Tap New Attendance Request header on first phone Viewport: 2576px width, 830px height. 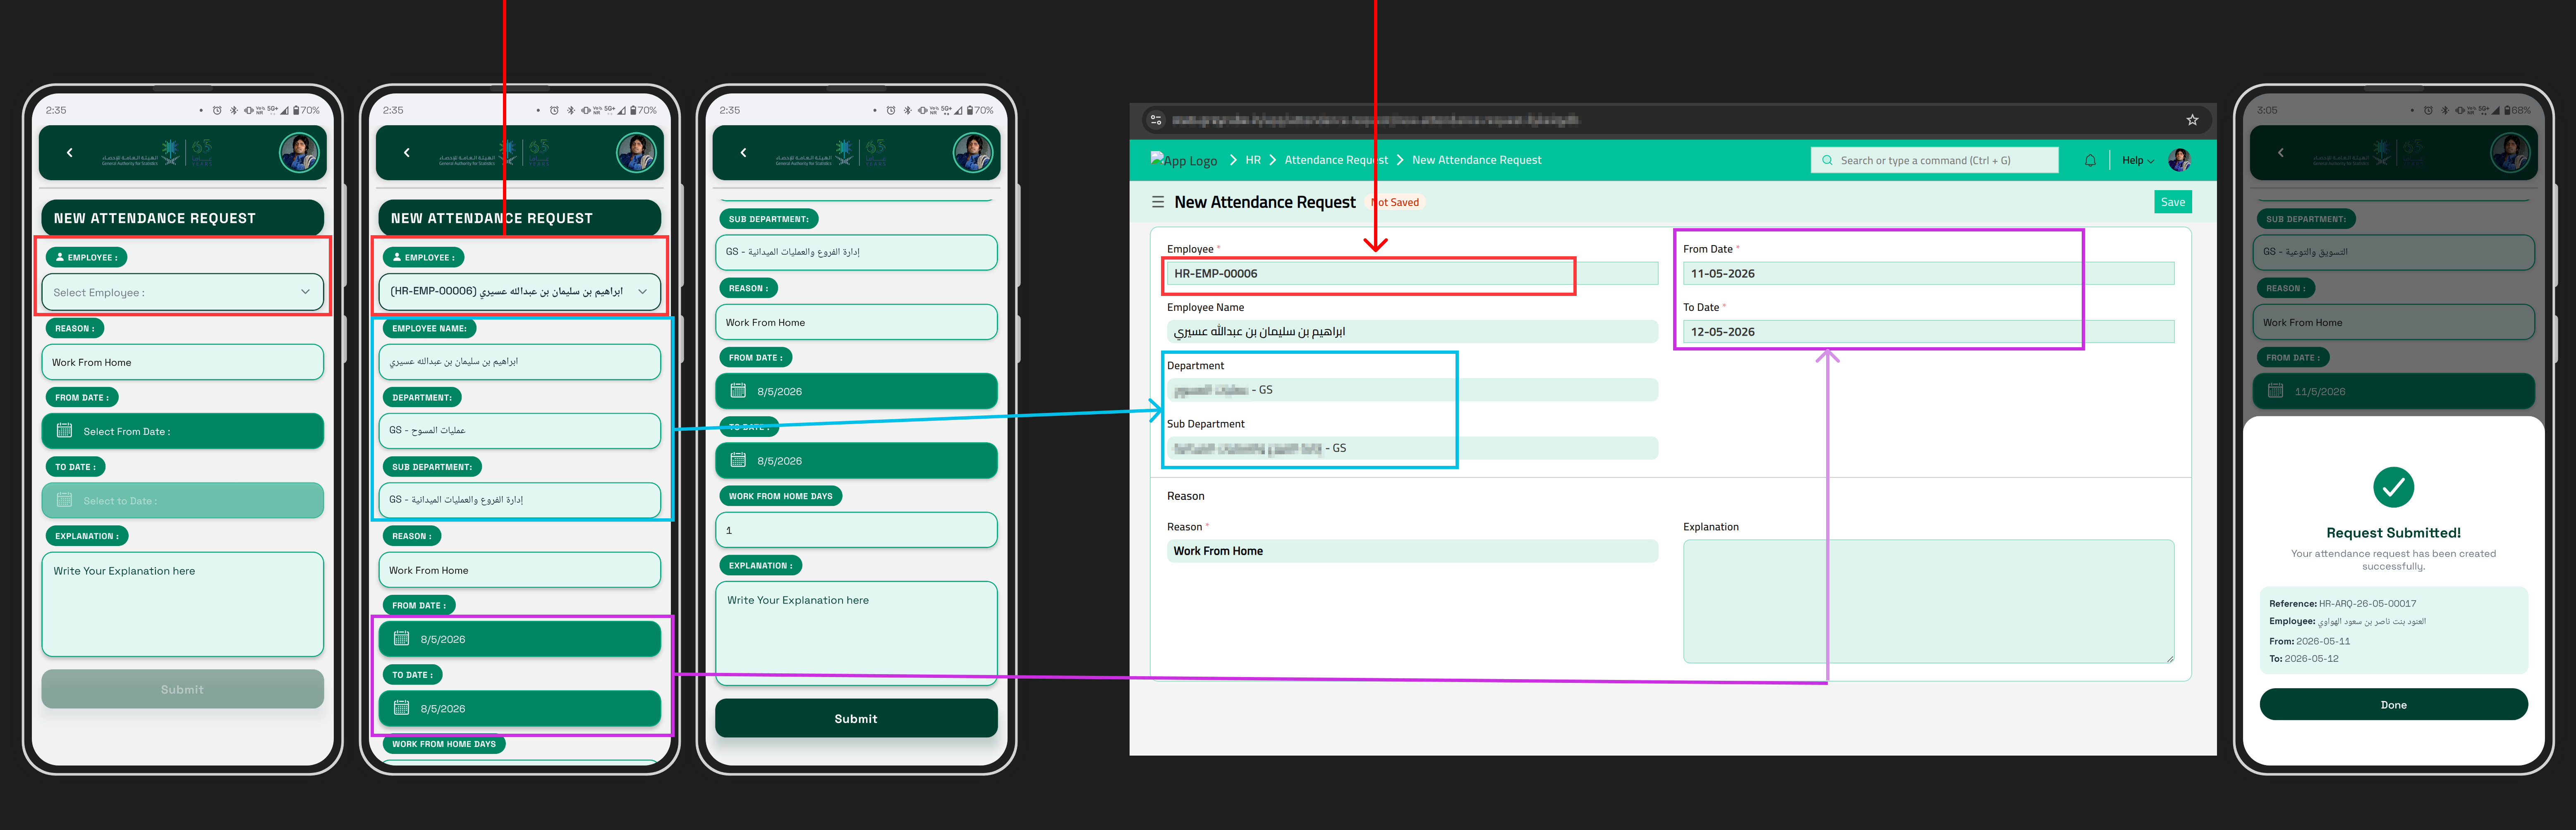[183, 218]
